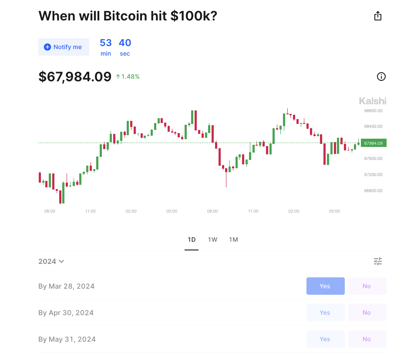Click the Notify me button

(x=64, y=47)
